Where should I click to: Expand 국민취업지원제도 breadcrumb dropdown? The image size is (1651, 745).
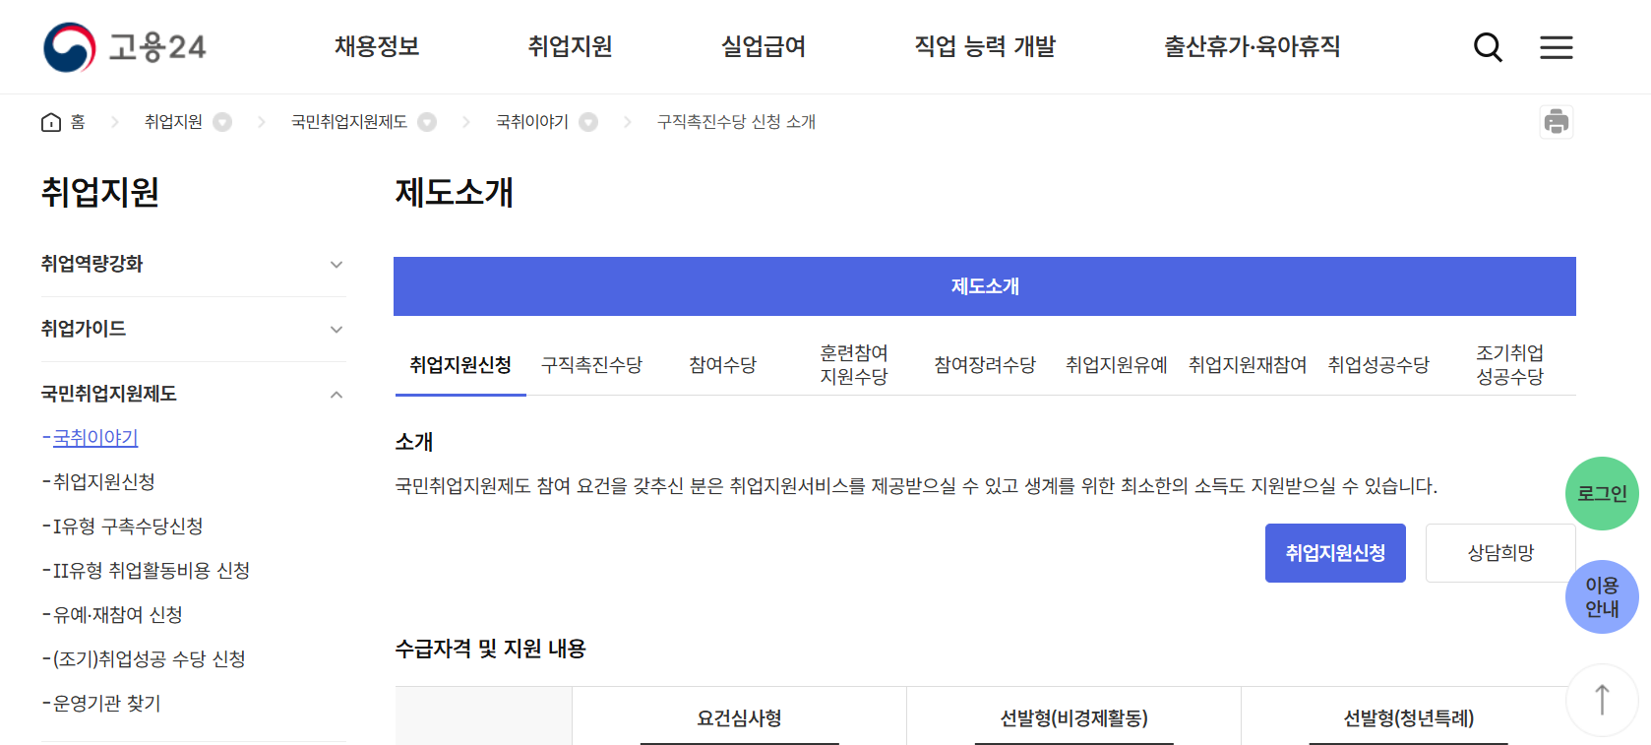(x=427, y=122)
